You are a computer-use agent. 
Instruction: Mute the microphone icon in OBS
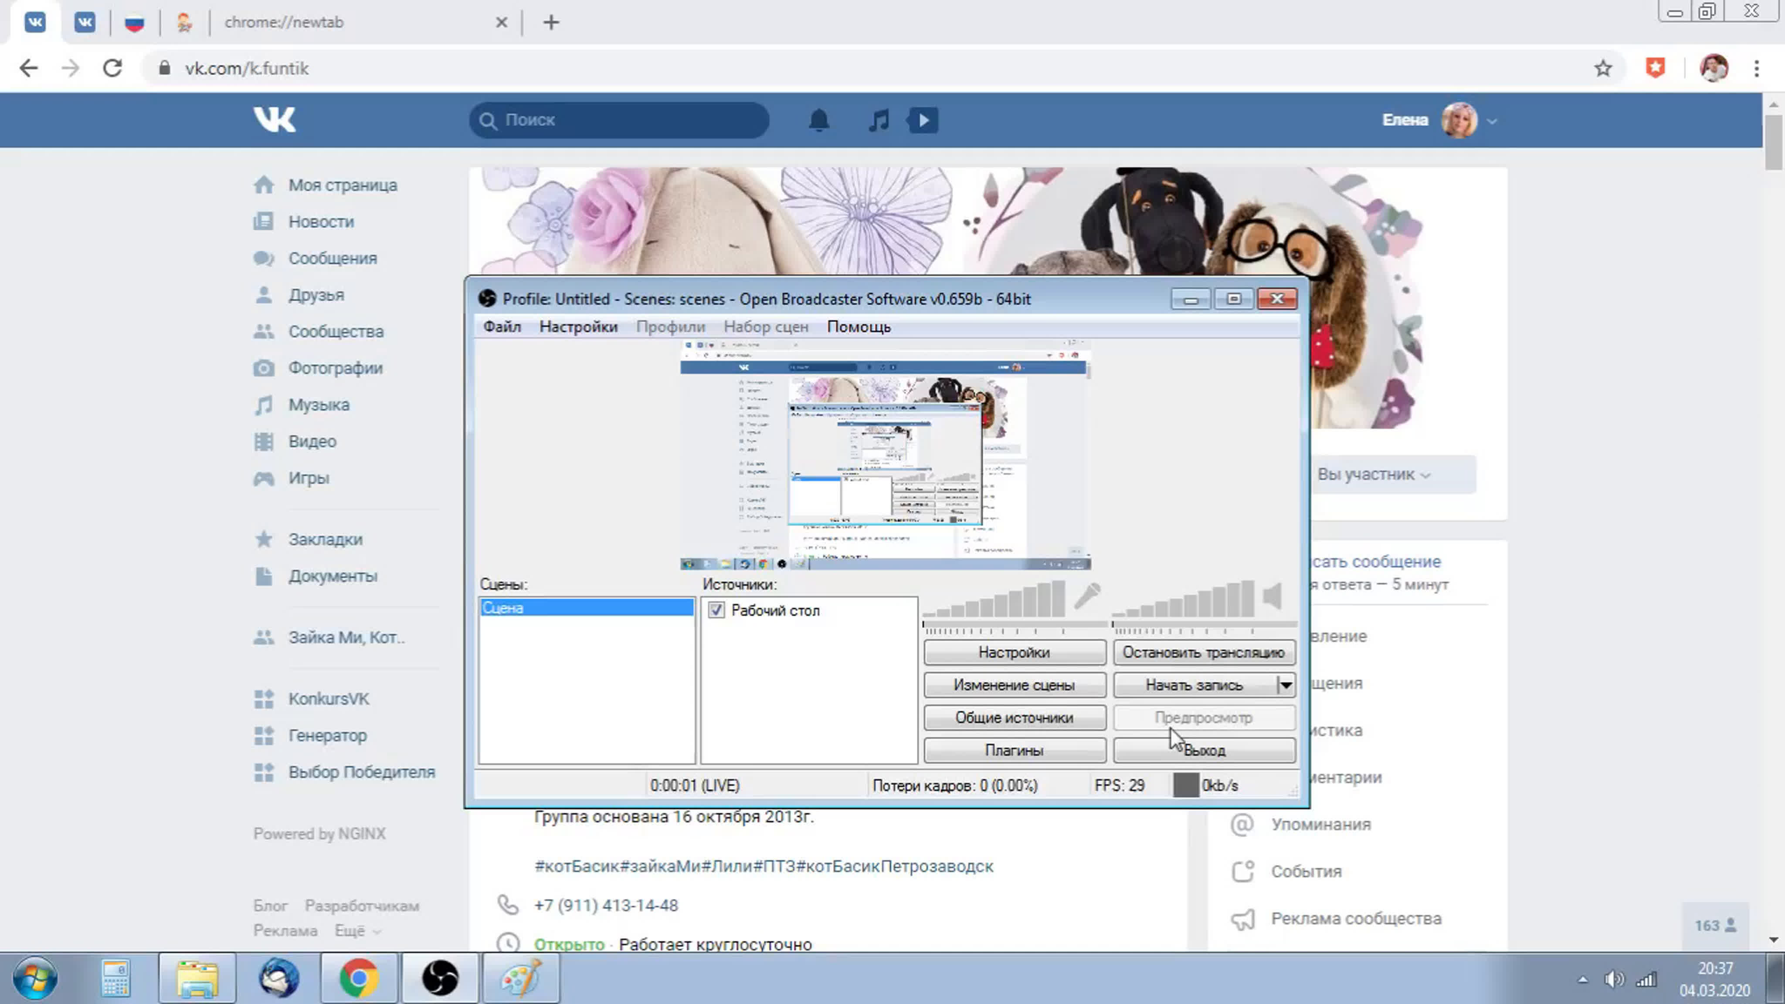(1087, 596)
